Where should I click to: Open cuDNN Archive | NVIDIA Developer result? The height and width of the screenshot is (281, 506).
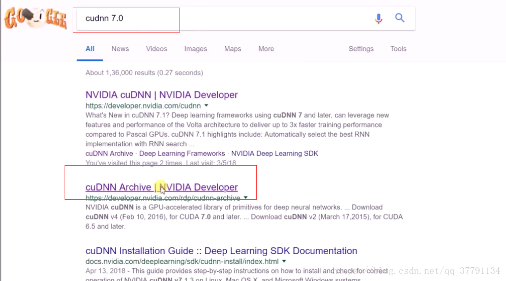(162, 187)
